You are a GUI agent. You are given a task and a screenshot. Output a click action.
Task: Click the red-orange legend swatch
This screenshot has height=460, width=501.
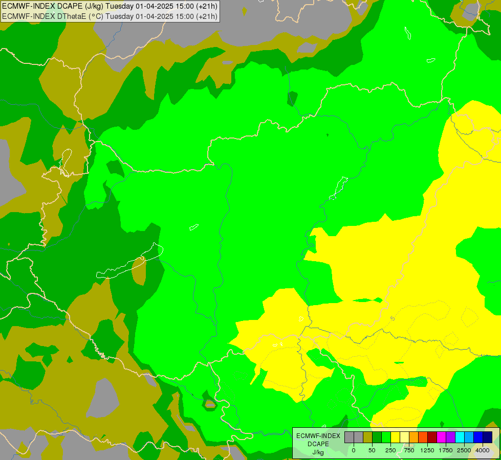[x=423, y=437]
